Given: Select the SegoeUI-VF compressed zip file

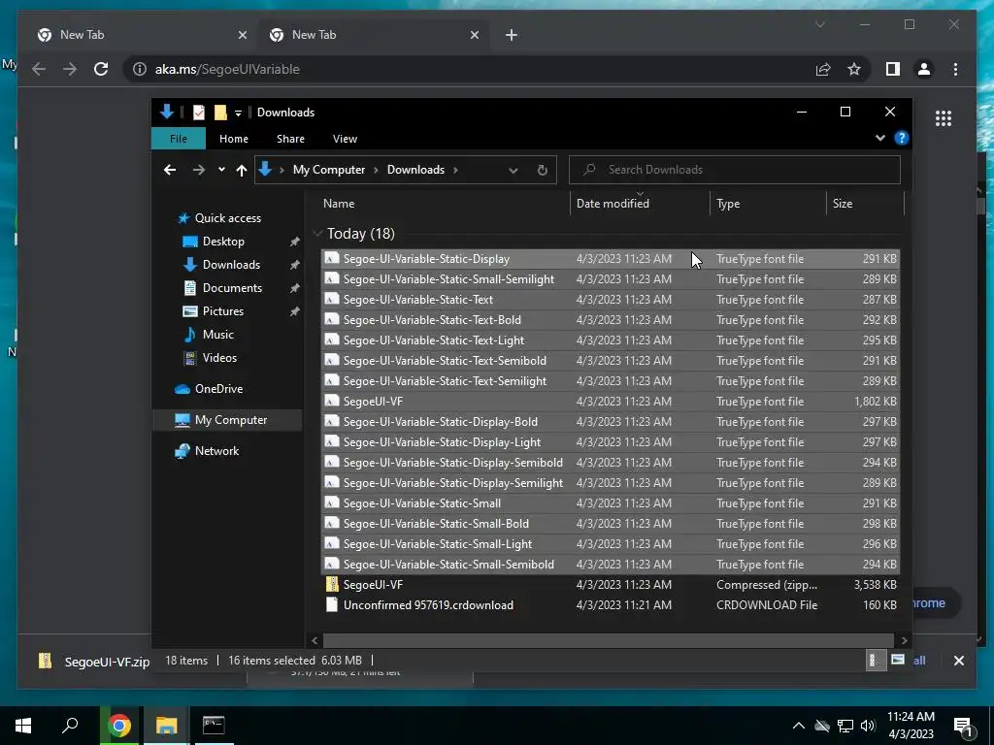Looking at the screenshot, I should 611,585.
